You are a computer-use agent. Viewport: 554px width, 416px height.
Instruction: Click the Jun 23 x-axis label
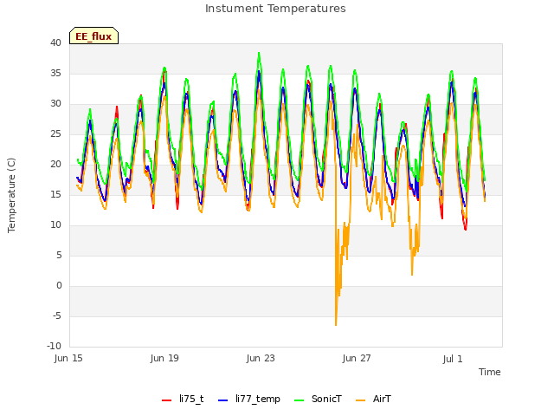tap(261, 358)
